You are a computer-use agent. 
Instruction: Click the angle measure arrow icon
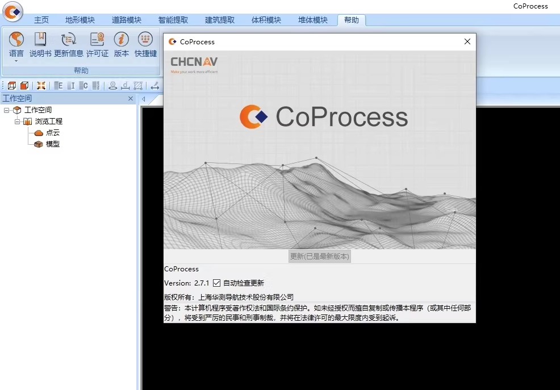pos(155,86)
